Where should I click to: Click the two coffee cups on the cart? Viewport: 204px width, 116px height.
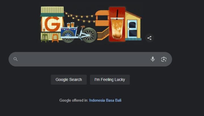point(71,25)
